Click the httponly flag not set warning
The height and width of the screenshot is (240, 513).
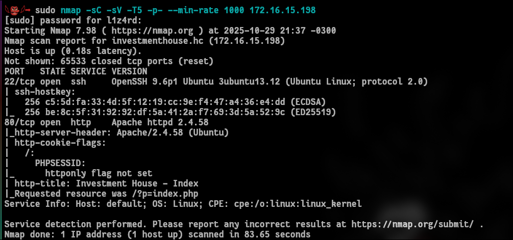pos(98,173)
